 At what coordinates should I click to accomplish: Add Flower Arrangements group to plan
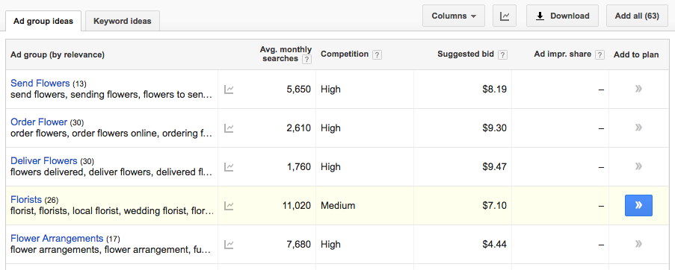pyautogui.click(x=638, y=244)
